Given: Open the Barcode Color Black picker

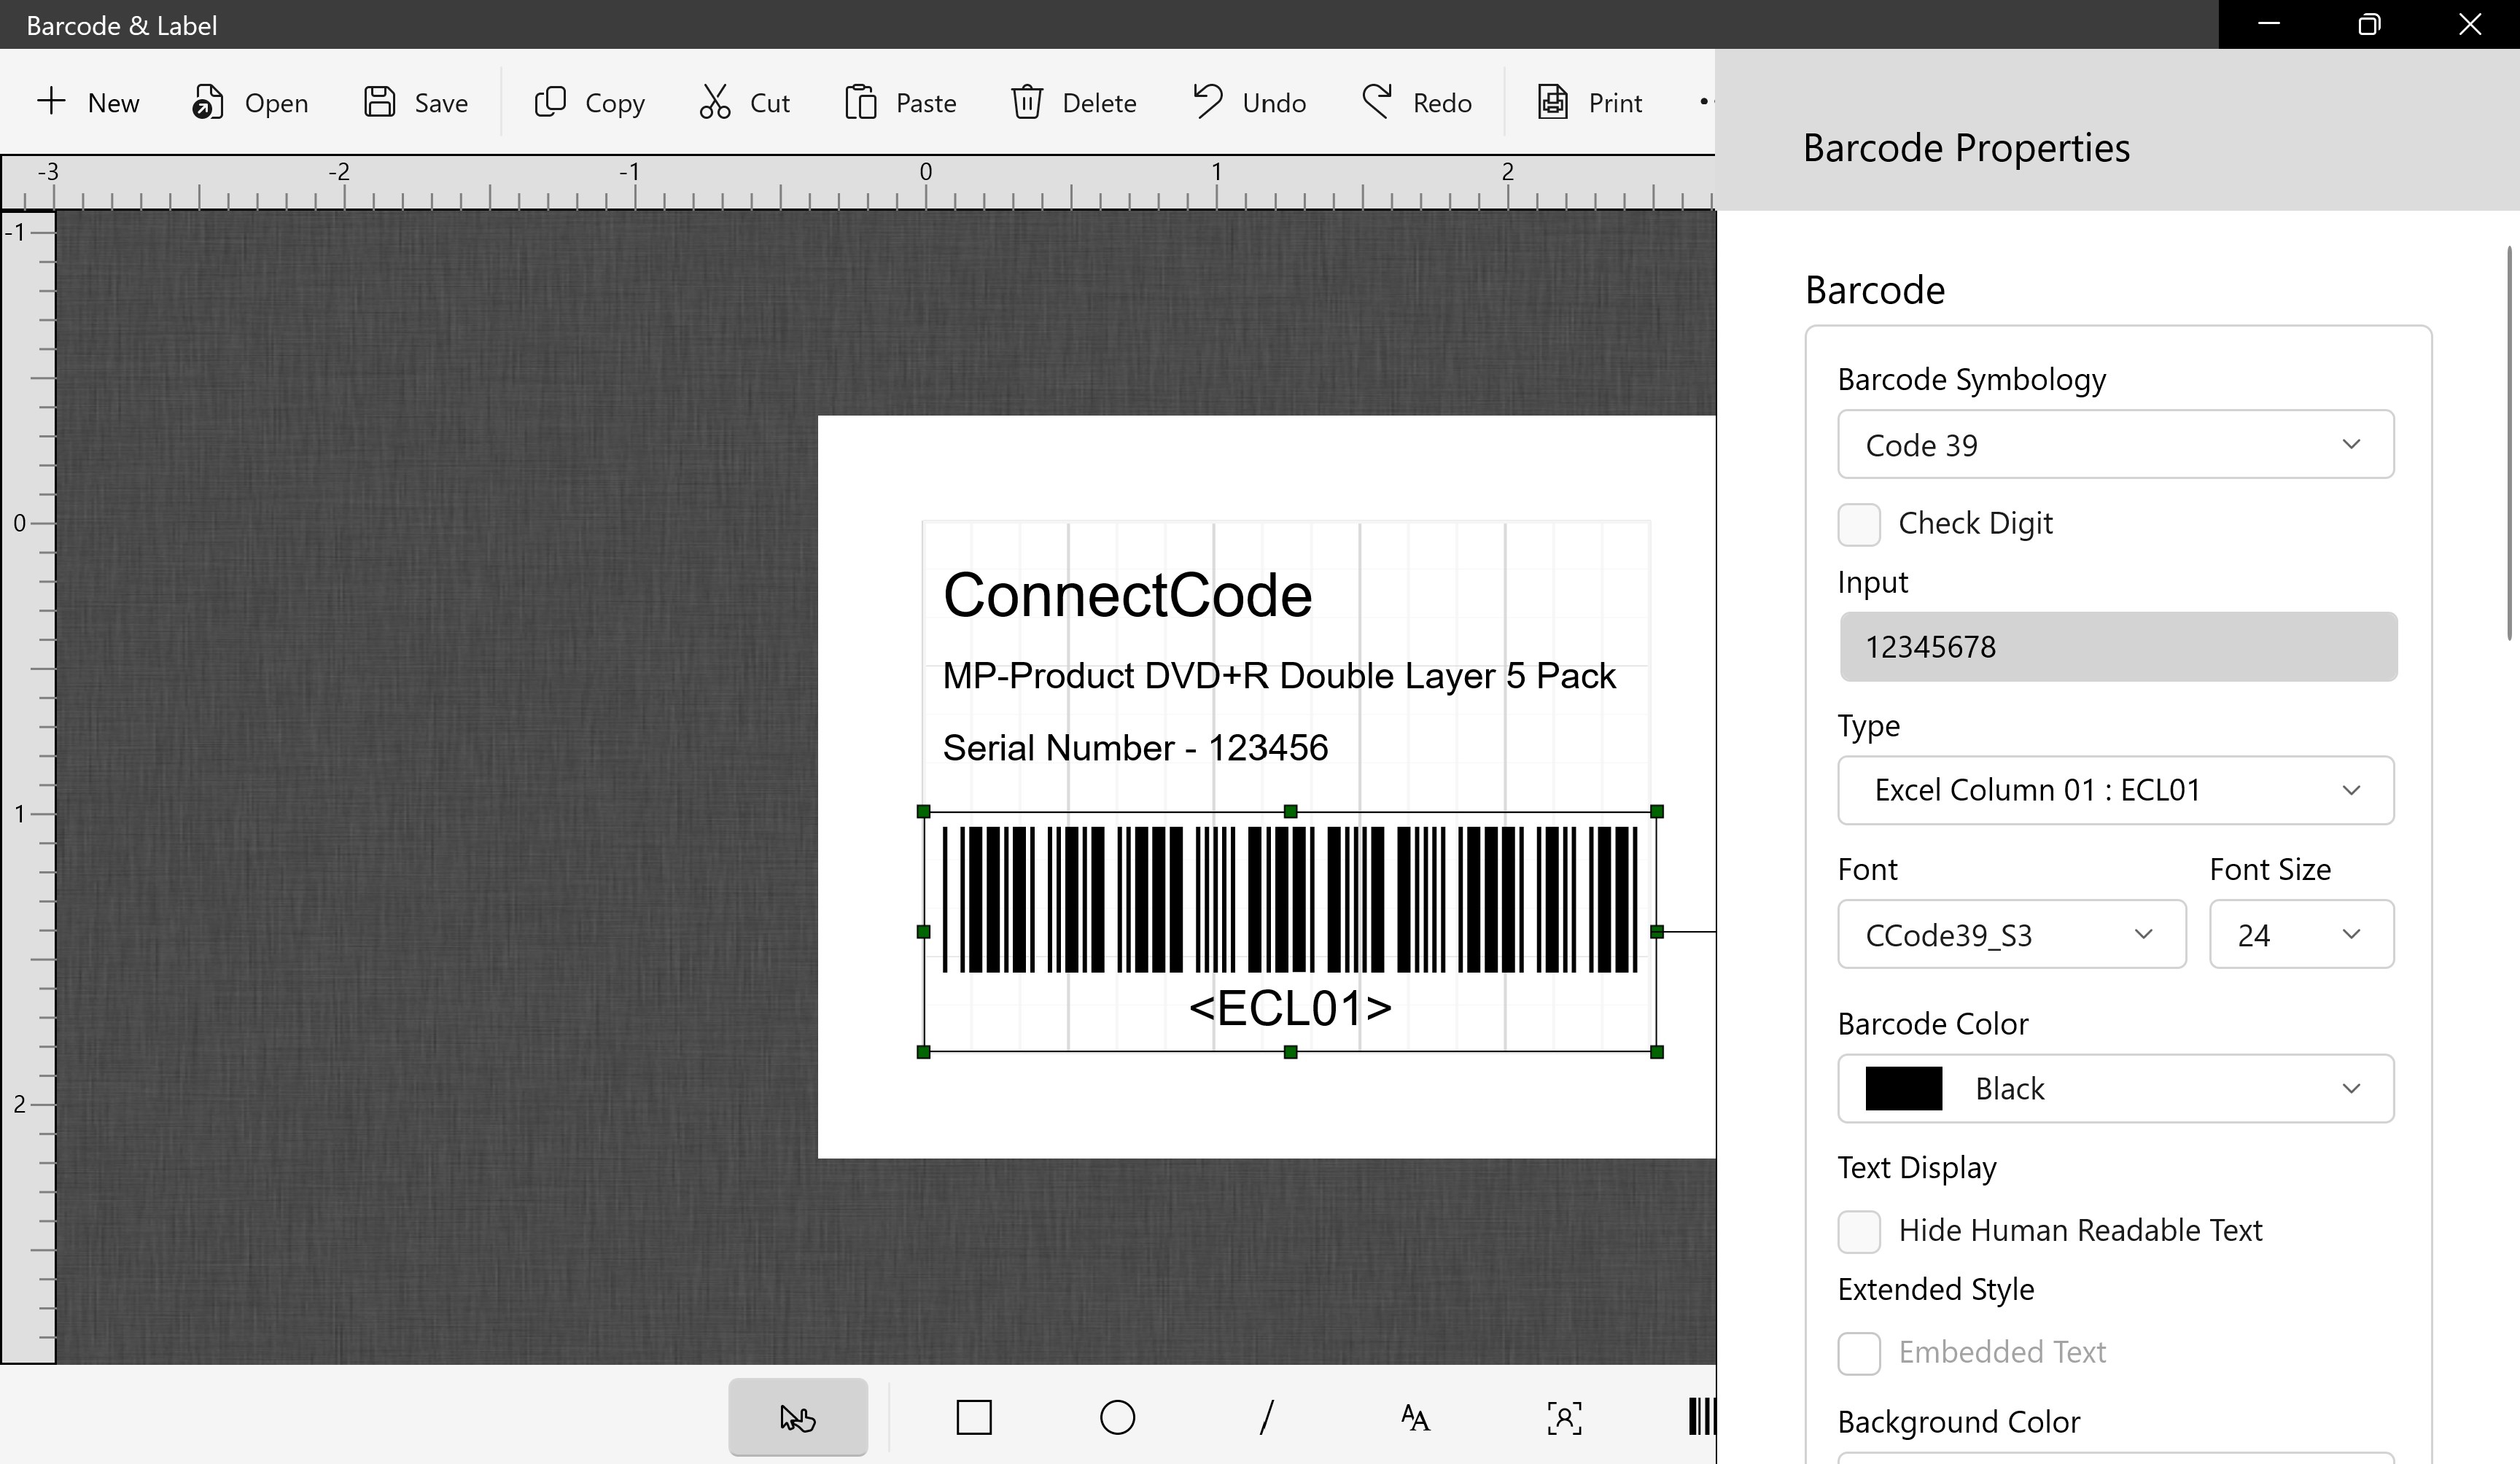Looking at the screenshot, I should (x=2115, y=1089).
